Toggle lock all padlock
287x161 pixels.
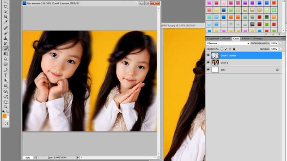234,49
